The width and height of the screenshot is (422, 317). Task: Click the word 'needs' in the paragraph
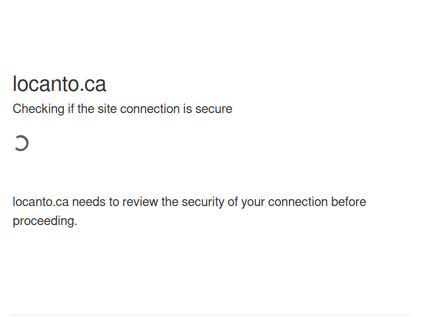[89, 202]
